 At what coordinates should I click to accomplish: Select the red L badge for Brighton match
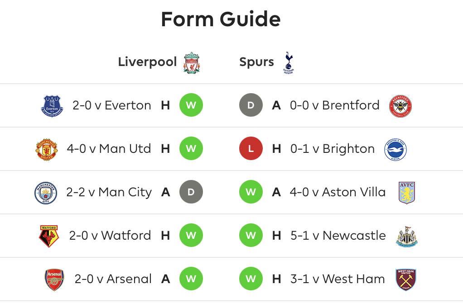251,148
